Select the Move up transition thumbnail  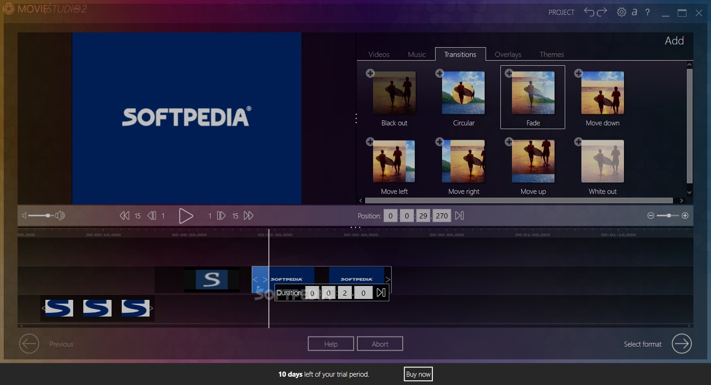pos(533,161)
